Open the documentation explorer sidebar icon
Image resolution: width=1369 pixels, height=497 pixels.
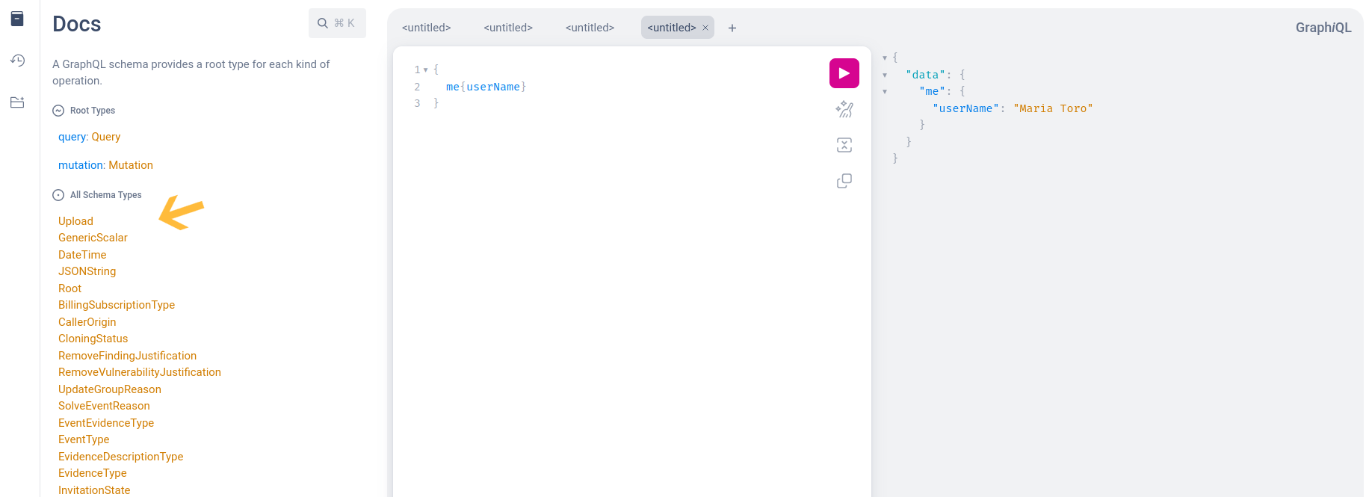pos(17,19)
